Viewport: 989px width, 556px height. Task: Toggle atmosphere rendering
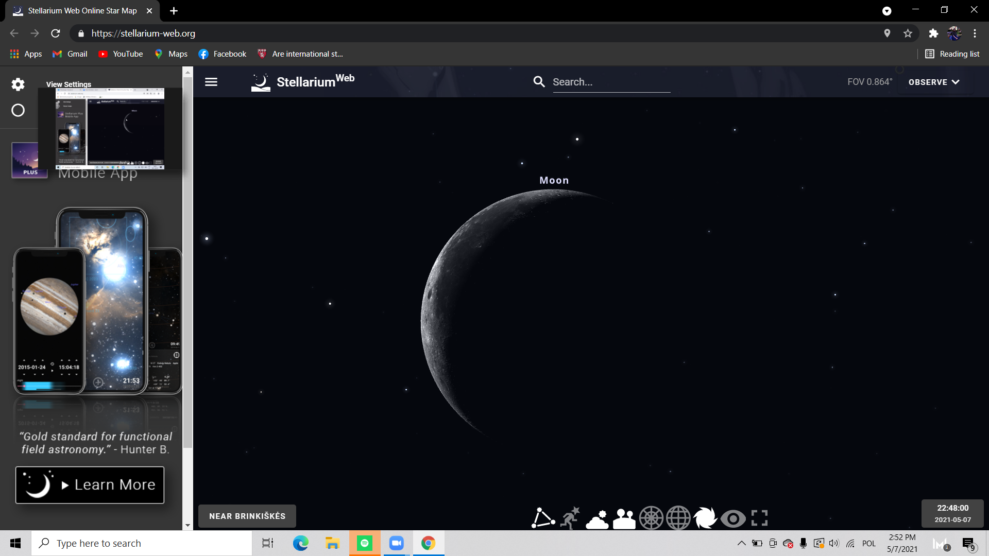[x=597, y=518]
